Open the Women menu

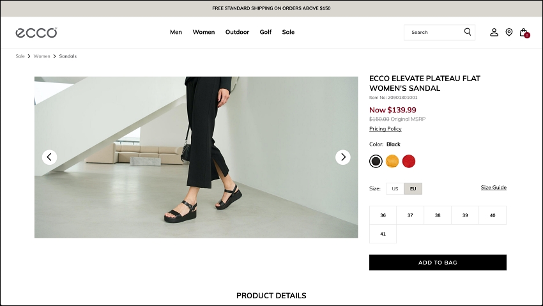[204, 32]
